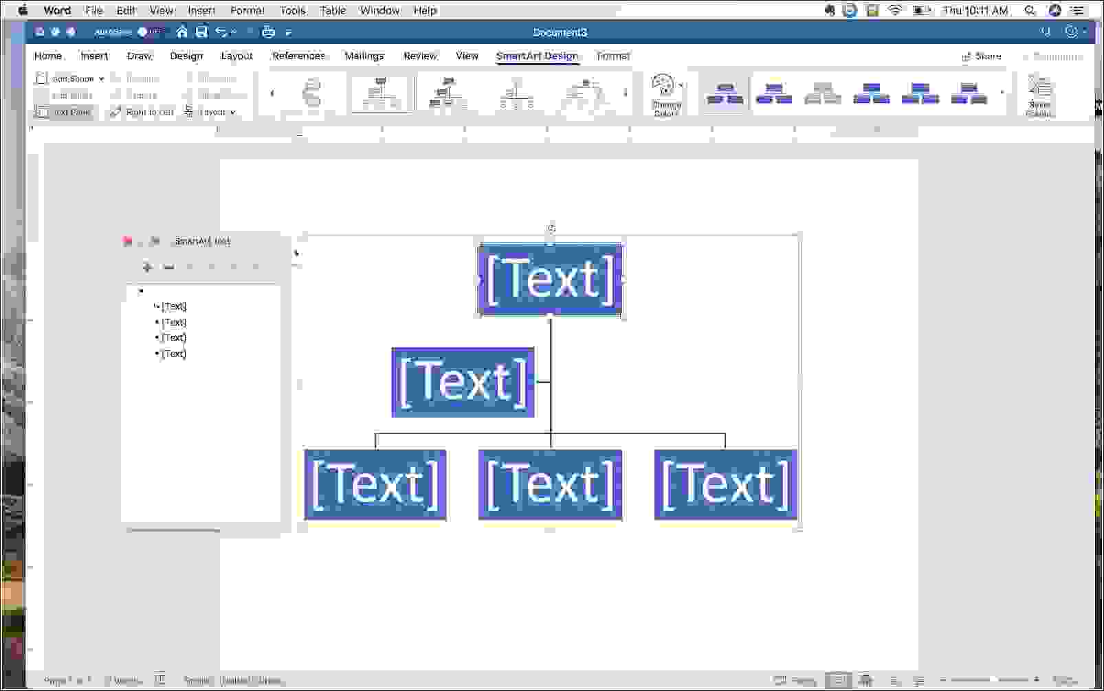Click the Reset Graphic icon
Viewport: 1104px width, 691px height.
click(x=1039, y=96)
